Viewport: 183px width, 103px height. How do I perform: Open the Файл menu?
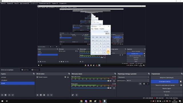pyautogui.click(x=3, y=3)
